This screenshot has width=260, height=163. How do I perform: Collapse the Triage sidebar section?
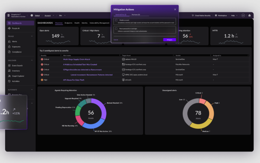(x=32, y=36)
